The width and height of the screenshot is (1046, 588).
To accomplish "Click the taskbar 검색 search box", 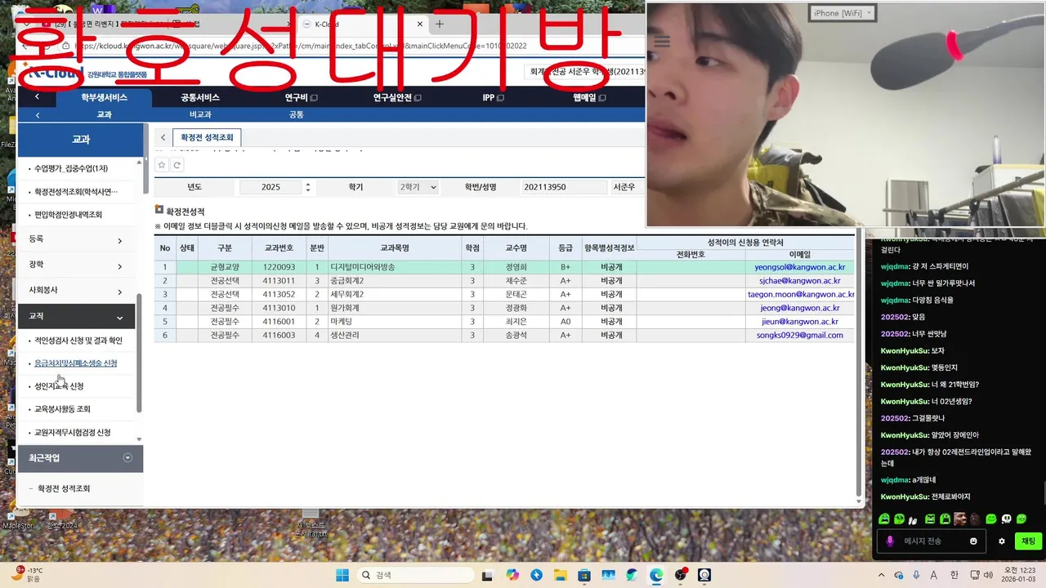I will coord(416,575).
